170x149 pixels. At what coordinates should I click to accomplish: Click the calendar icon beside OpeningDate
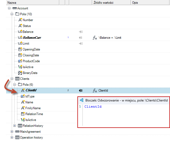tap(20, 49)
